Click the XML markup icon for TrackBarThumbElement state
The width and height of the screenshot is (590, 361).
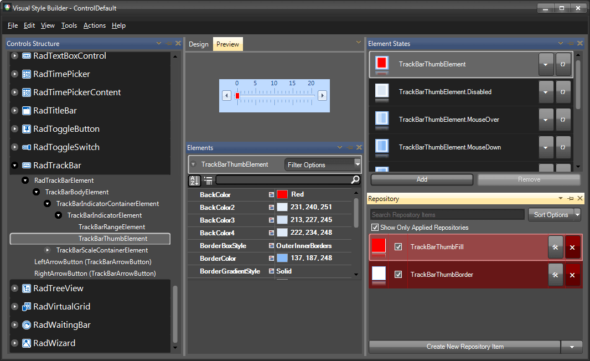[563, 64]
